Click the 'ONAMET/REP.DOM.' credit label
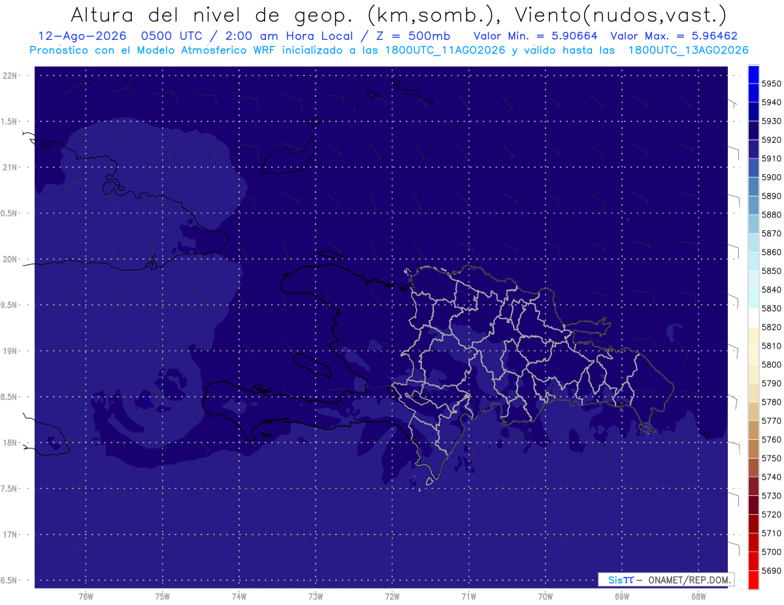 coord(689,580)
